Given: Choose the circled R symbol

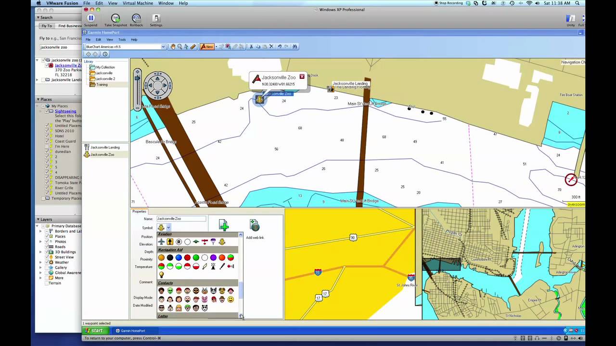Looking at the screenshot, I should 179,242.
